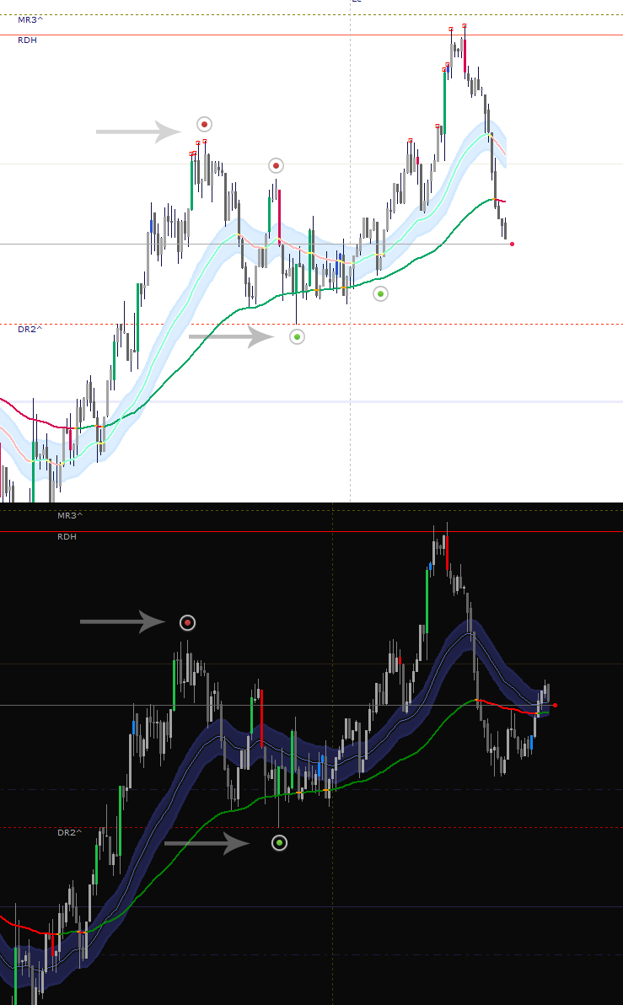This screenshot has height=1005, width=623.
Task: Click the RDH level label in the dark chart
Action: pos(67,536)
